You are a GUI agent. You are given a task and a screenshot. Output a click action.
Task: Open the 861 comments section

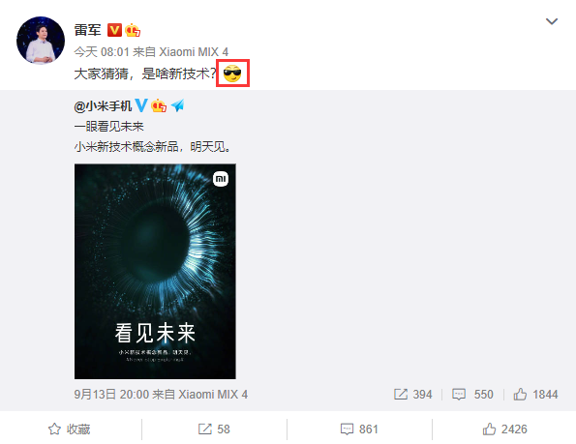[x=359, y=429]
